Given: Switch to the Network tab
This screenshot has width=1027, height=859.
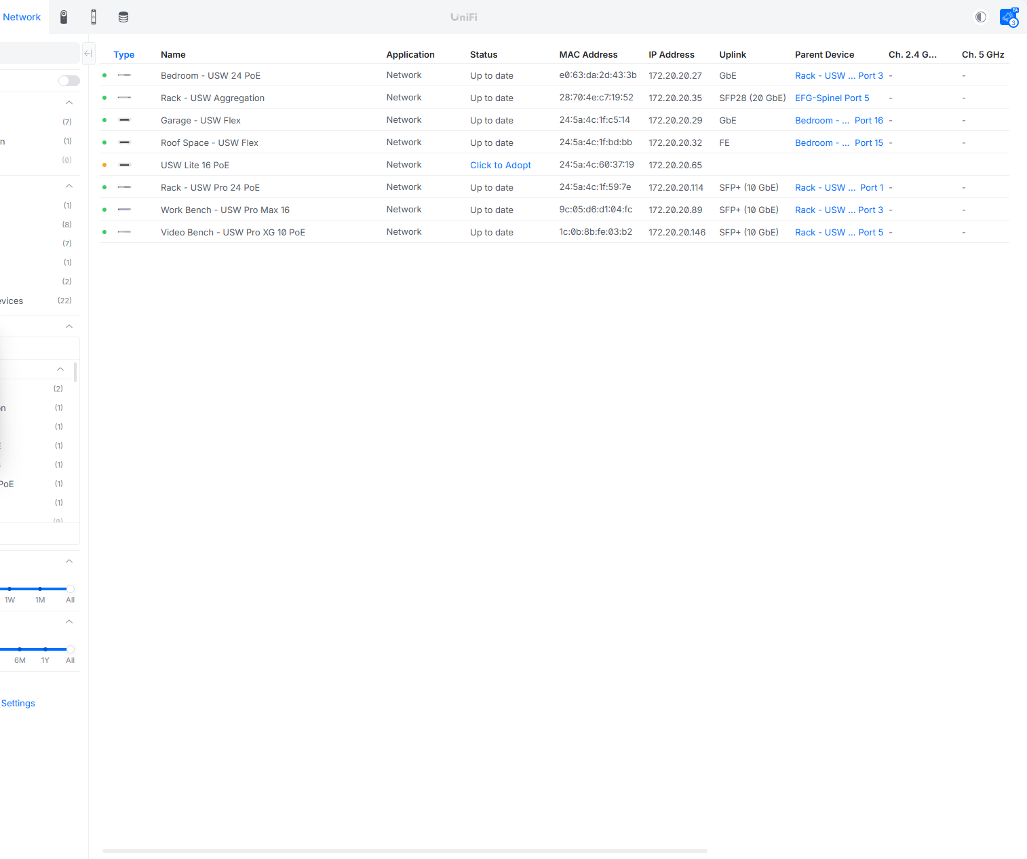Looking at the screenshot, I should pyautogui.click(x=22, y=17).
